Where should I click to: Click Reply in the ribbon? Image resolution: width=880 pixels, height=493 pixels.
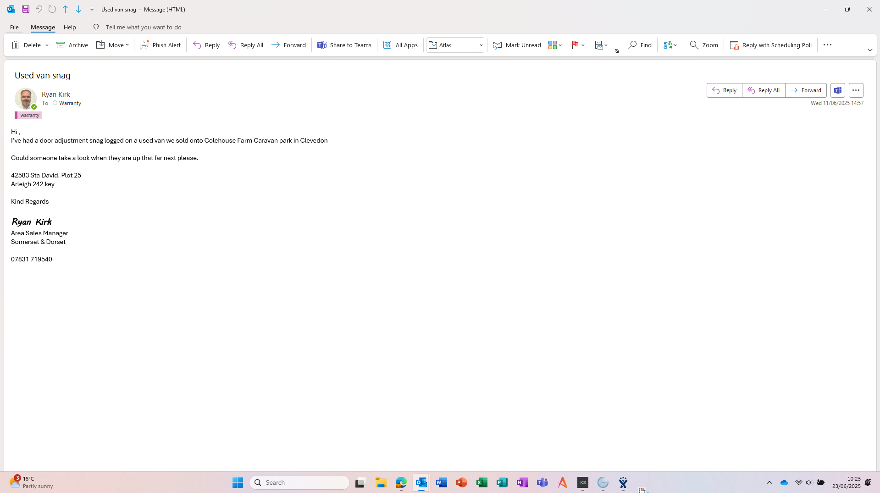click(x=206, y=45)
